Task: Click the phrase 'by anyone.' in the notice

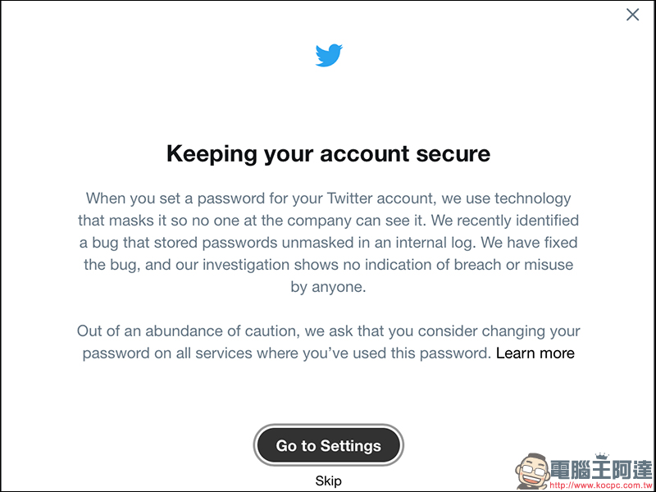Action: (328, 287)
